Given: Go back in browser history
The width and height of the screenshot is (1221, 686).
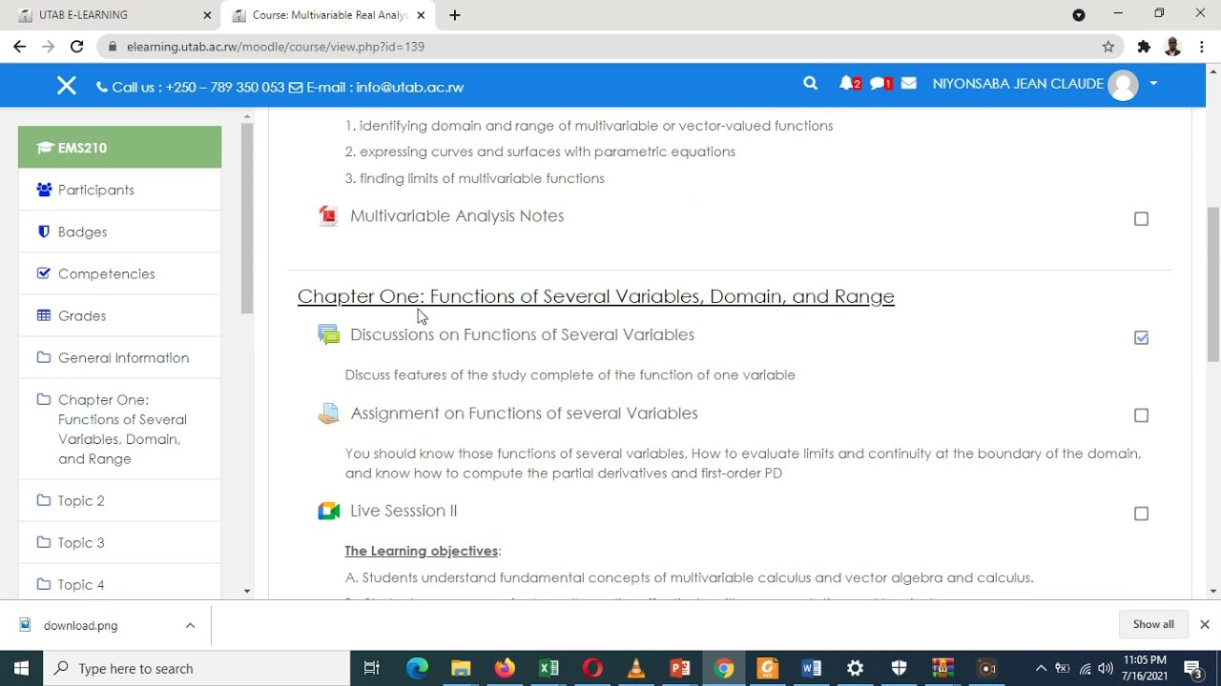Looking at the screenshot, I should pos(20,46).
